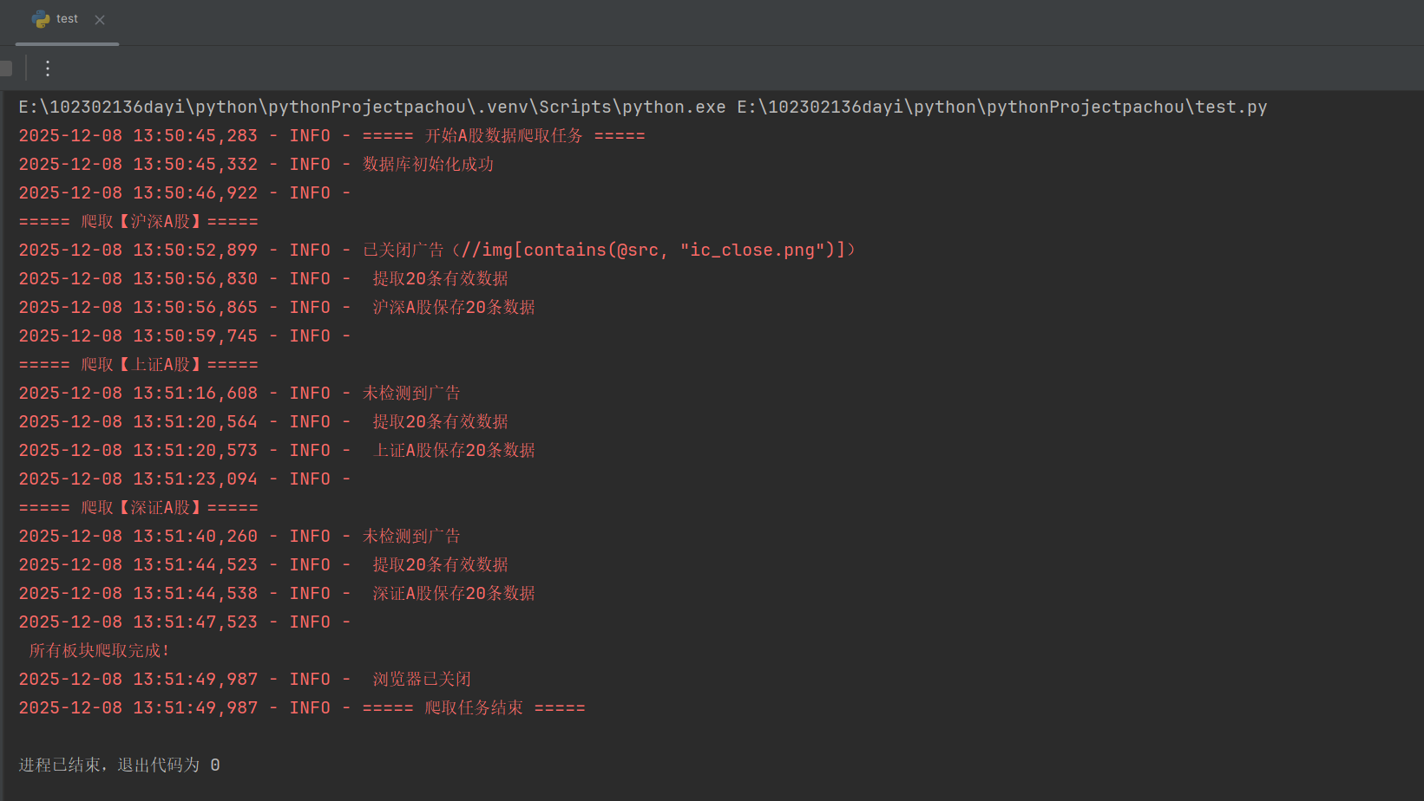
Task: Click the '爬取【沪深A股】' header line
Action: point(139,221)
